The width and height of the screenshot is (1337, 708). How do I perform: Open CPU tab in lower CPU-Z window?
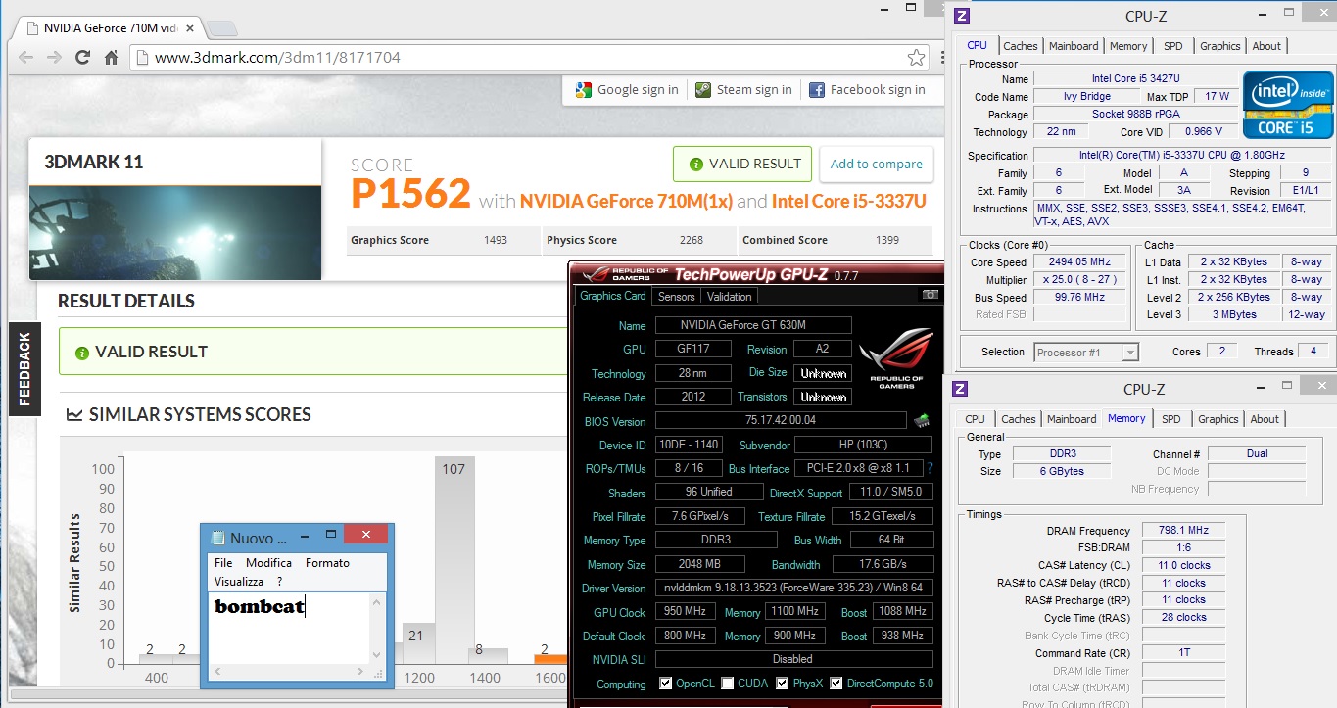pos(975,419)
